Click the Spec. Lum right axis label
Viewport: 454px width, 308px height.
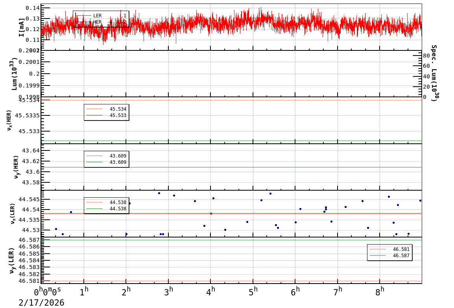click(434, 73)
